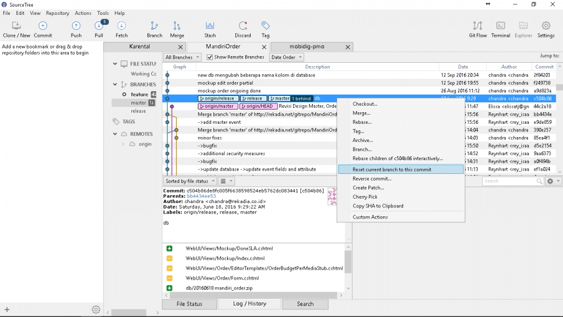The image size is (563, 317).
Task: Close the mobidig-pmo tab
Action: tap(347, 47)
